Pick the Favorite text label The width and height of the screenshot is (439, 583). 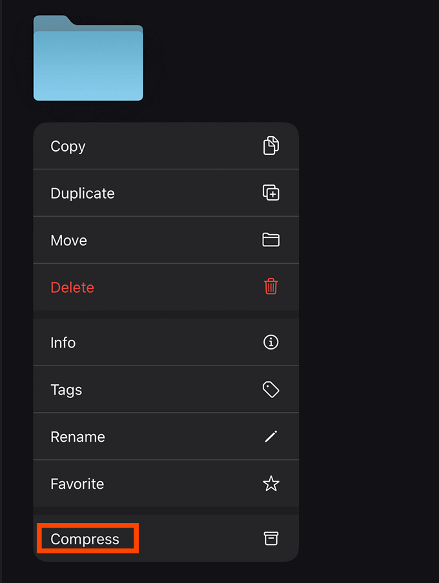[x=77, y=484]
